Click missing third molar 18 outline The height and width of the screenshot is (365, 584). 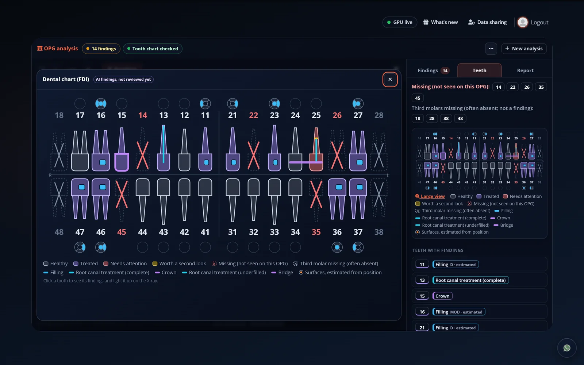click(x=59, y=152)
